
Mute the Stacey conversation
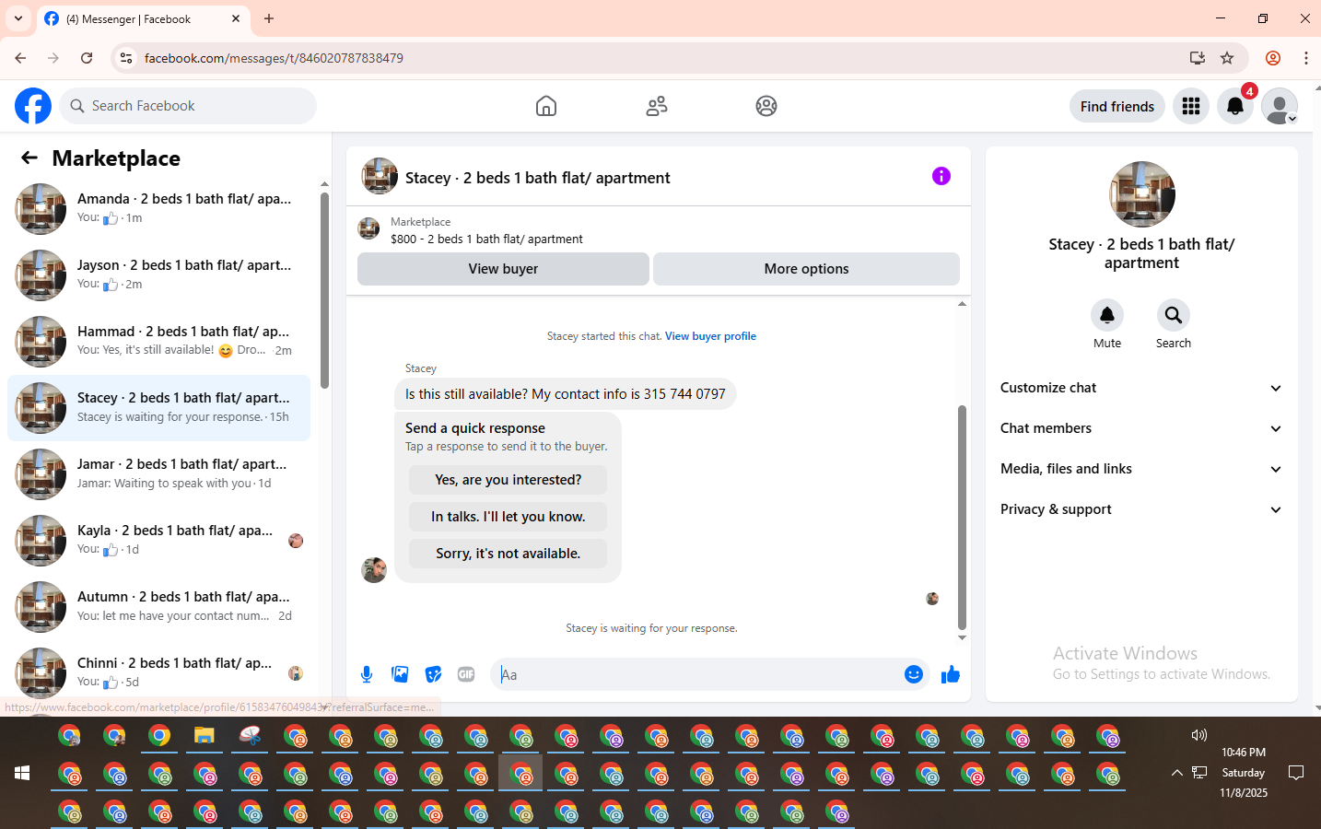1107,315
